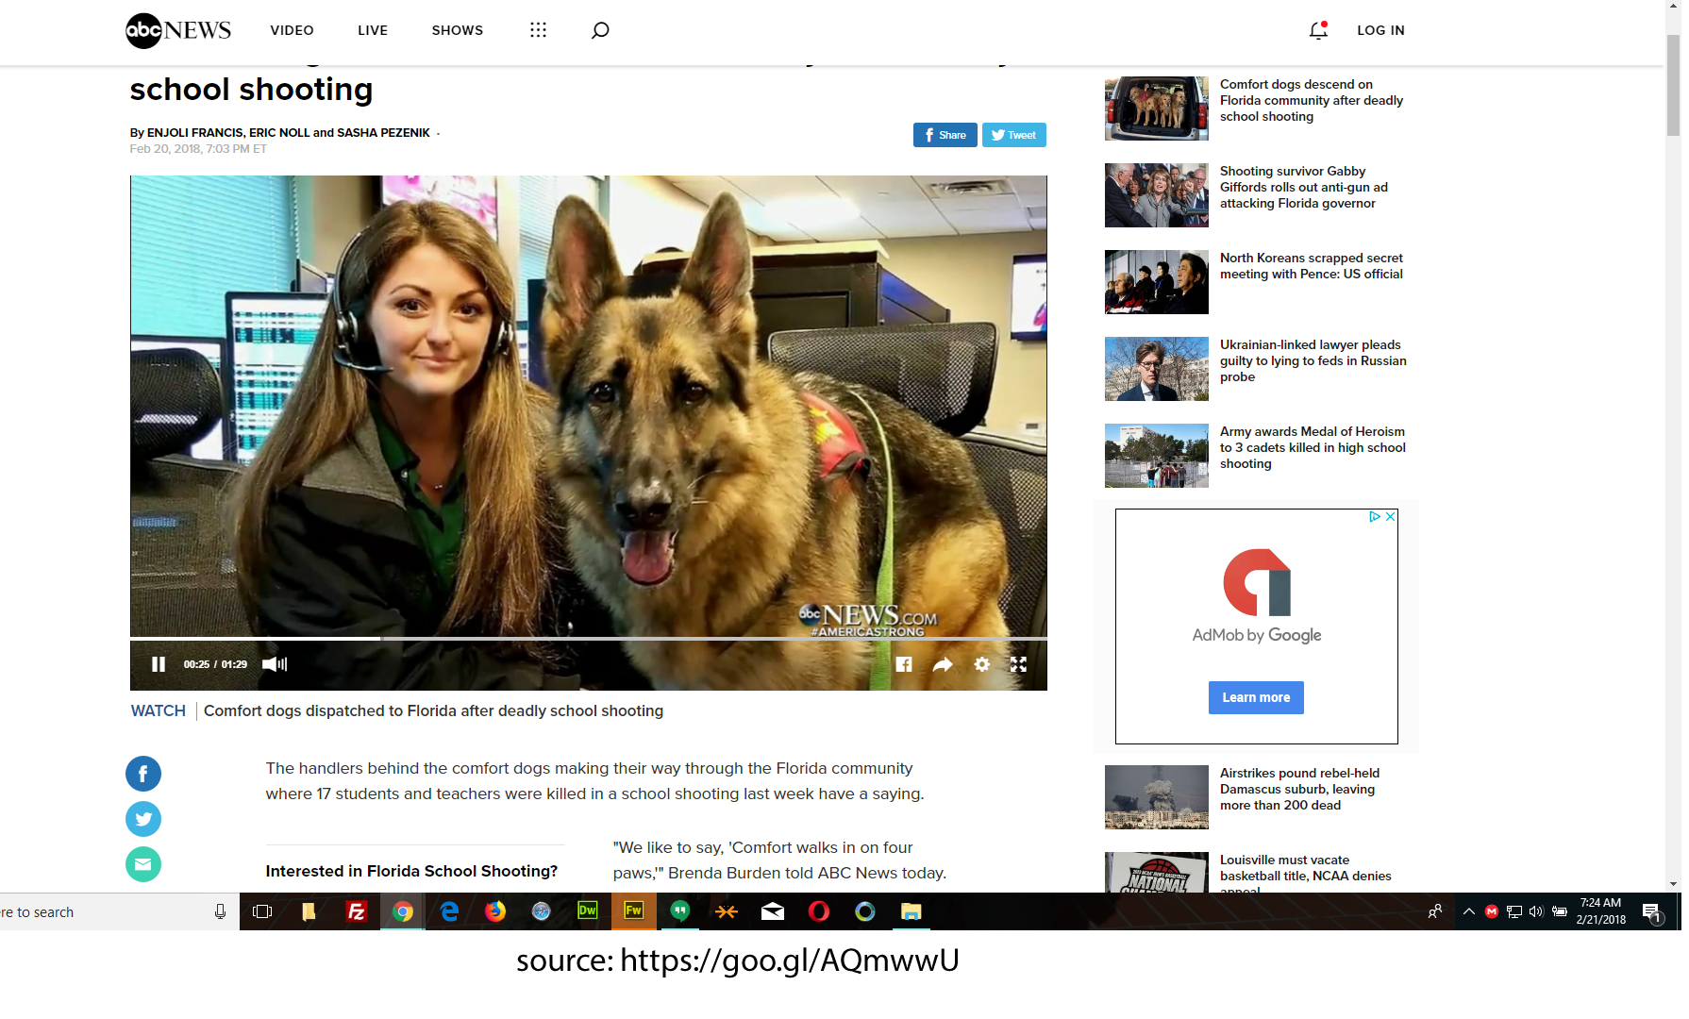This screenshot has width=1689, height=1019.
Task: Open 'Comfort dogs descend on Florida community' story
Action: (x=1312, y=100)
